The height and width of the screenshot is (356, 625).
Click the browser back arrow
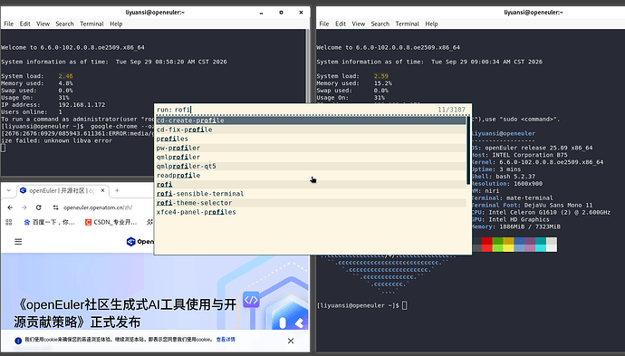click(10, 207)
